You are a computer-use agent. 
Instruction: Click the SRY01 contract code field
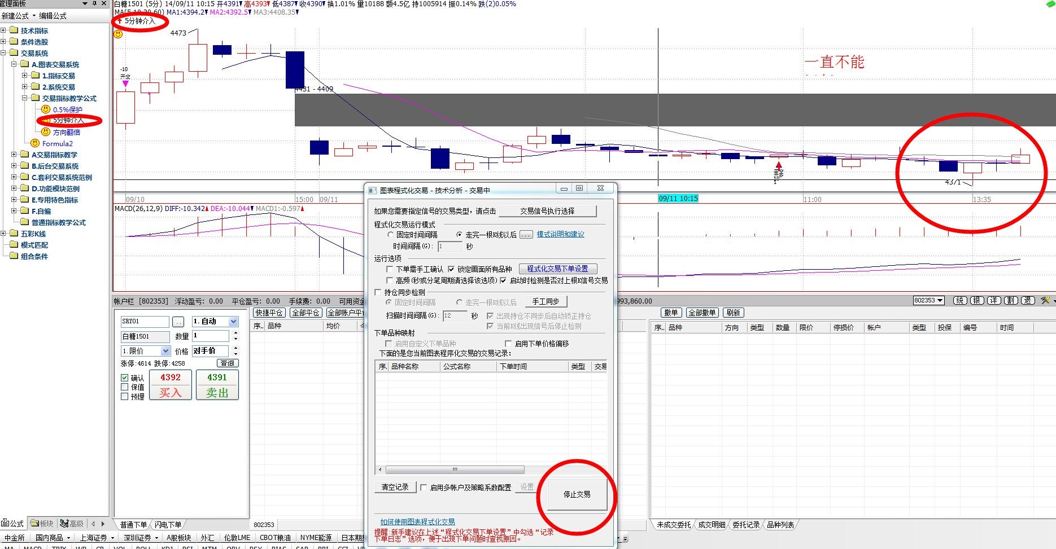[145, 322]
